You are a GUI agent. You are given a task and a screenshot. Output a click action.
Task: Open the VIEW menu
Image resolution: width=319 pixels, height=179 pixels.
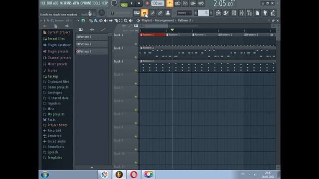[76, 3]
